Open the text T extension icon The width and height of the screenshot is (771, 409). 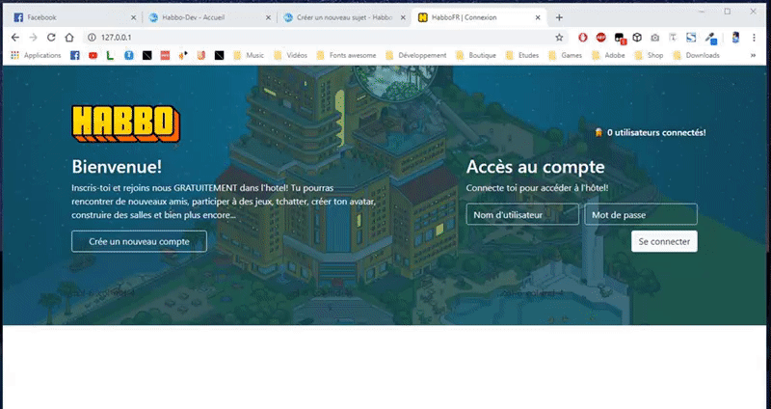point(673,38)
